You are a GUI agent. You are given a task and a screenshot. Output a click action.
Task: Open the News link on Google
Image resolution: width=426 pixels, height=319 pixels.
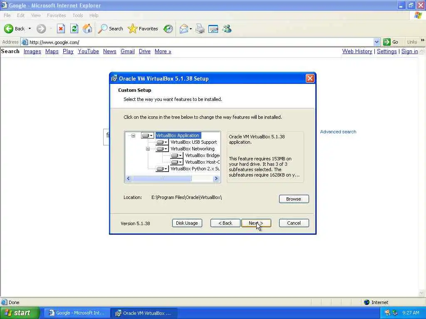(x=110, y=51)
